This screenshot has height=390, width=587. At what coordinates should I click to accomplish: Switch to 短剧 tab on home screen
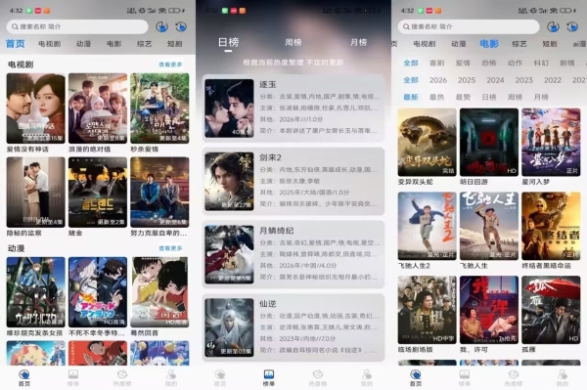pos(174,44)
